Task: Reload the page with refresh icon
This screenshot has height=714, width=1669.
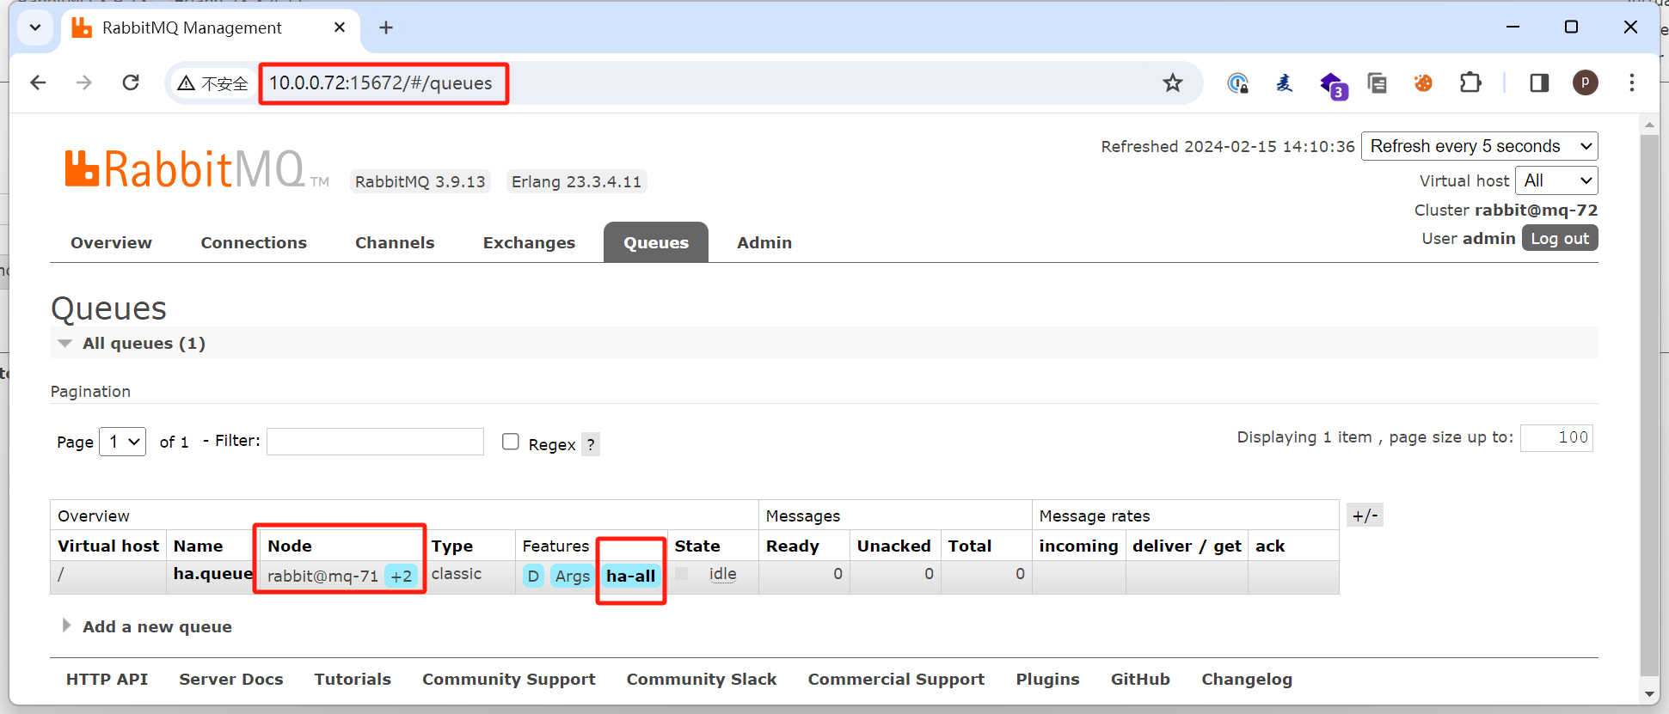Action: point(131,82)
